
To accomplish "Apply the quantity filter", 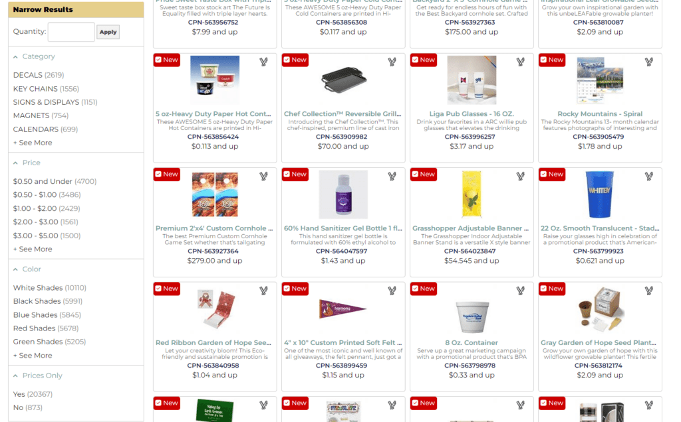I will click(x=108, y=32).
